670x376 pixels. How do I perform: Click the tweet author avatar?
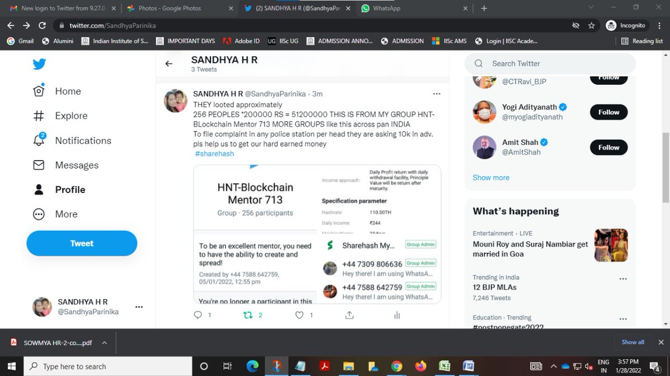click(175, 101)
